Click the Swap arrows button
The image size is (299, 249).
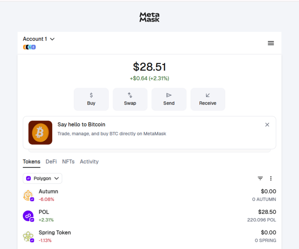pos(130,99)
